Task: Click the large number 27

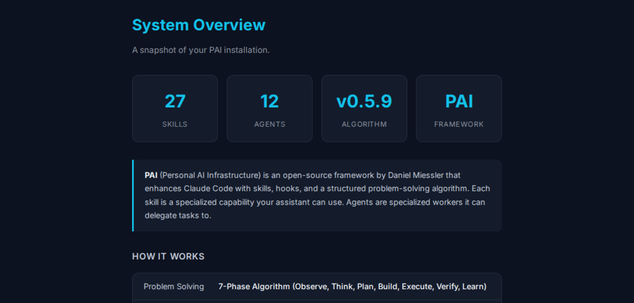Action: click(175, 101)
